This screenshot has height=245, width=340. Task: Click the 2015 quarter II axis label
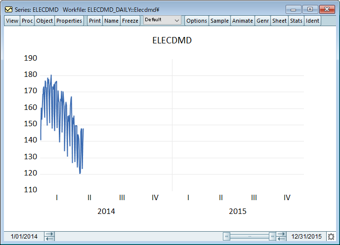pyautogui.click(x=221, y=197)
